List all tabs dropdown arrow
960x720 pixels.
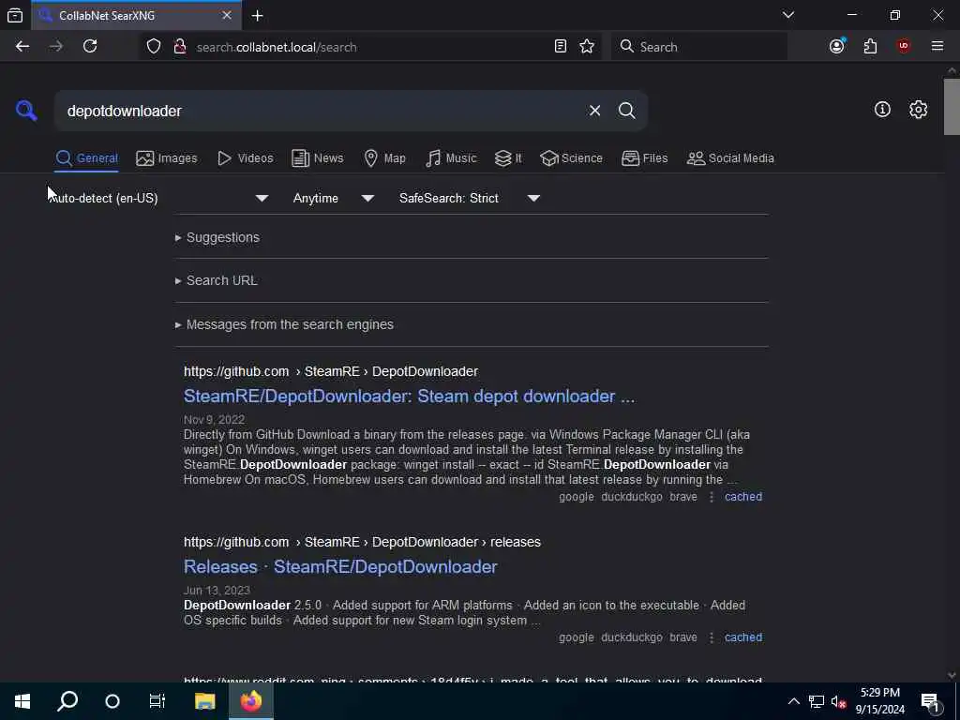(787, 15)
